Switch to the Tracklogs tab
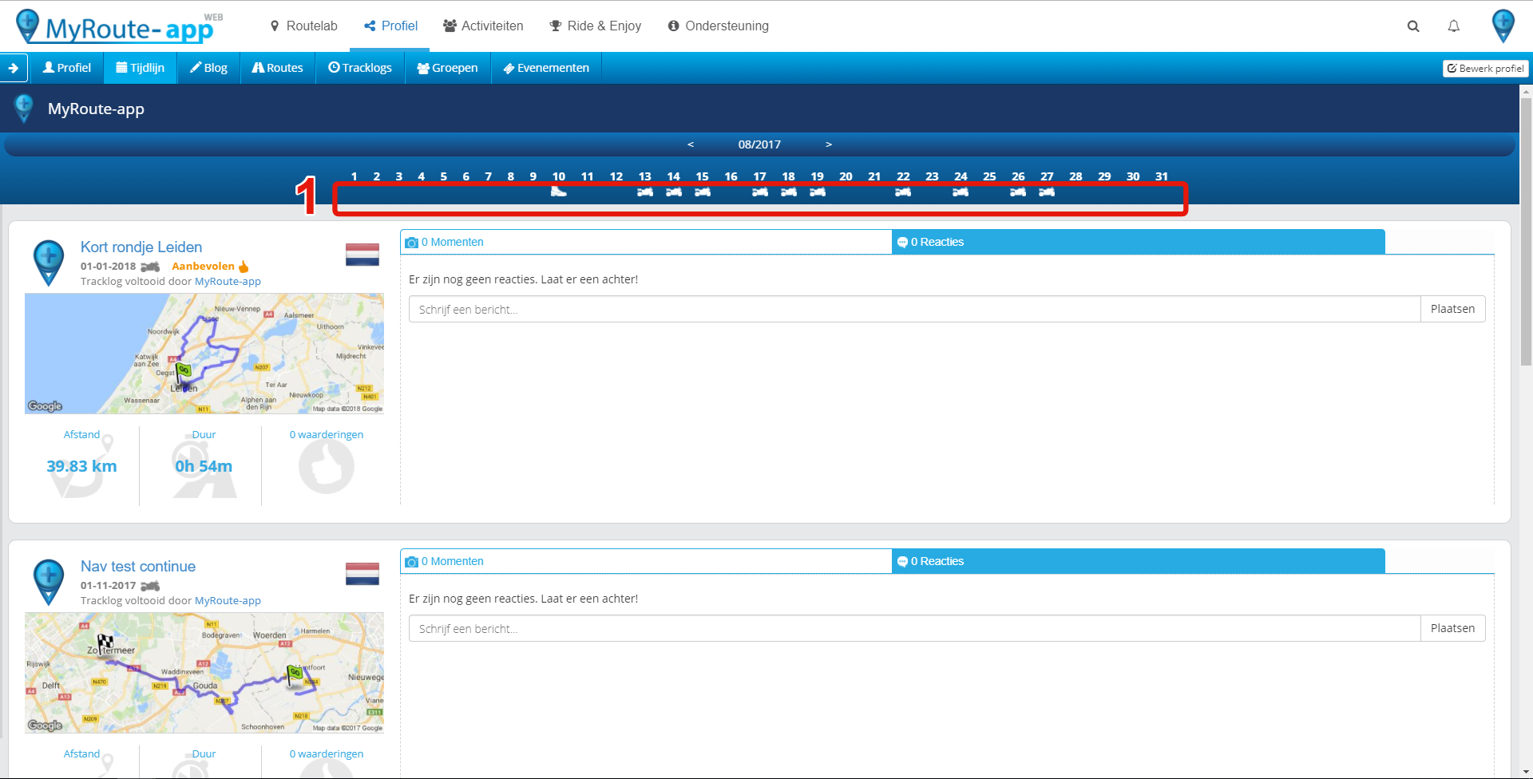 360,68
